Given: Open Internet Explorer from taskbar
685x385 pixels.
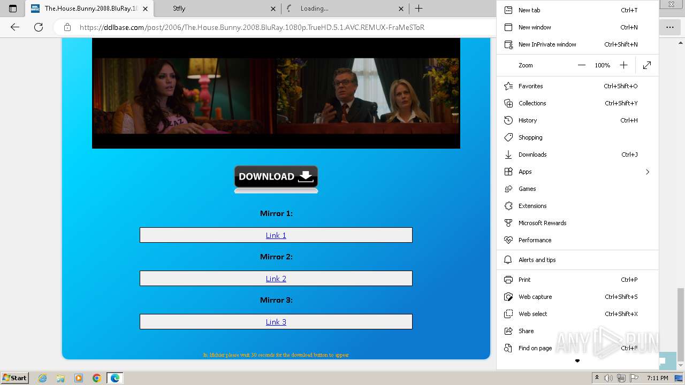Looking at the screenshot, I should (x=43, y=378).
